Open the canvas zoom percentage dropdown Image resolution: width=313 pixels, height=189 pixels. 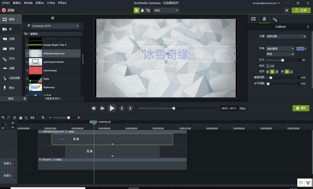tap(166, 10)
